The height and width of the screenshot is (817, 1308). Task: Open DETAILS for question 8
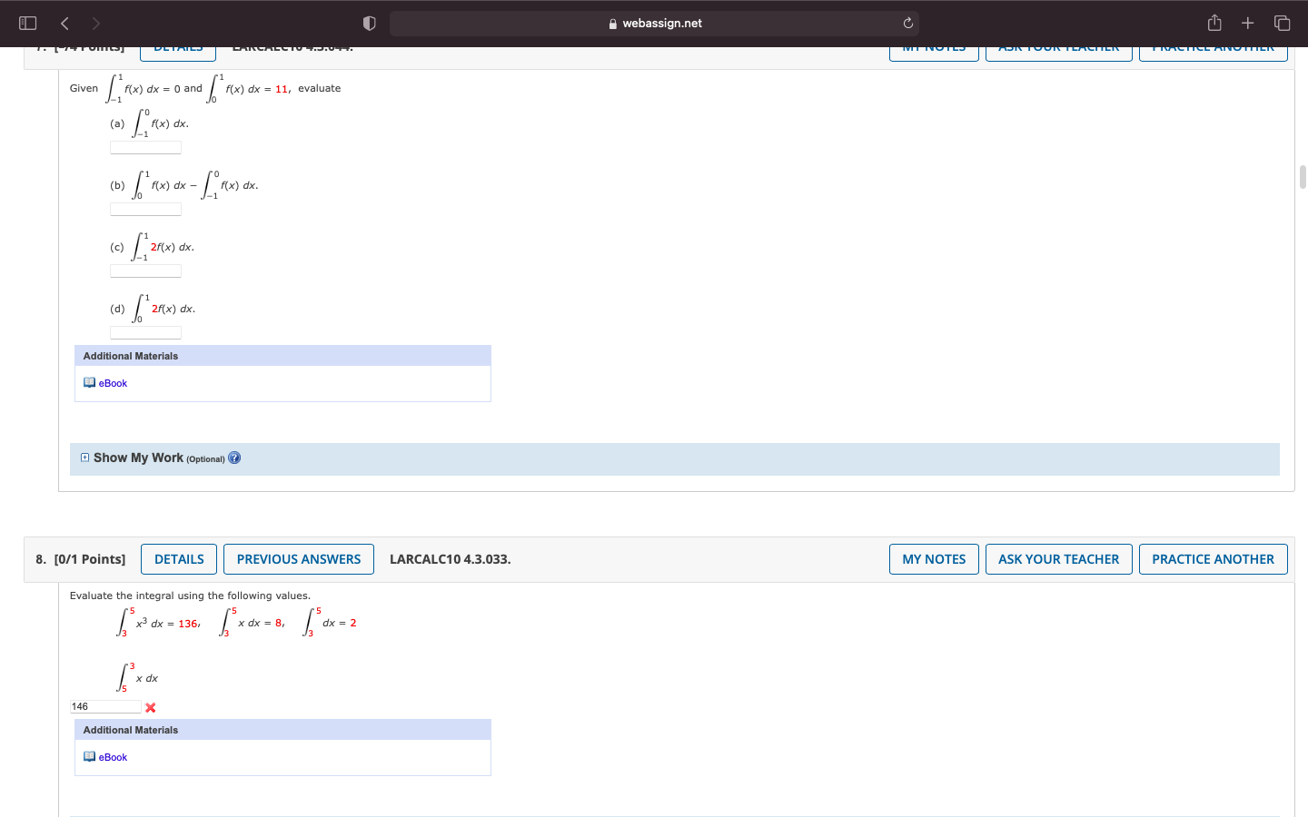click(x=178, y=559)
